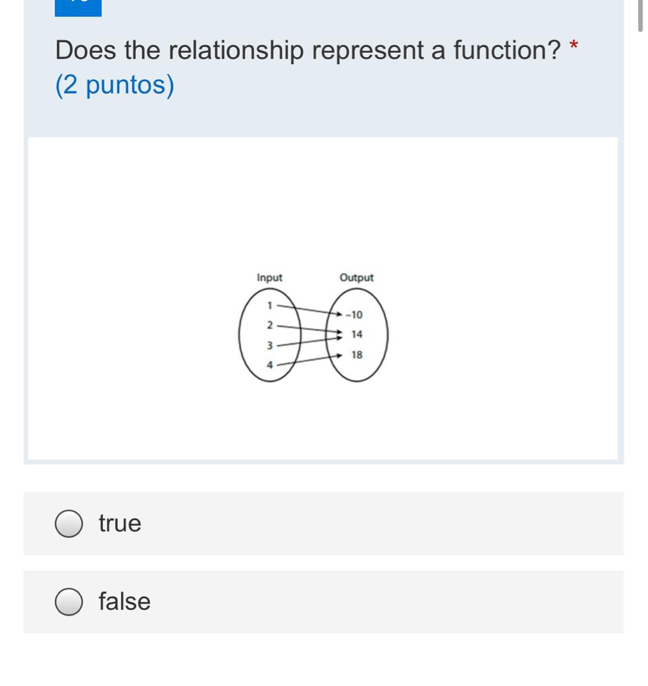The height and width of the screenshot is (686, 648).
Task: Click the "Input" label in the diagram
Action: coord(270,278)
